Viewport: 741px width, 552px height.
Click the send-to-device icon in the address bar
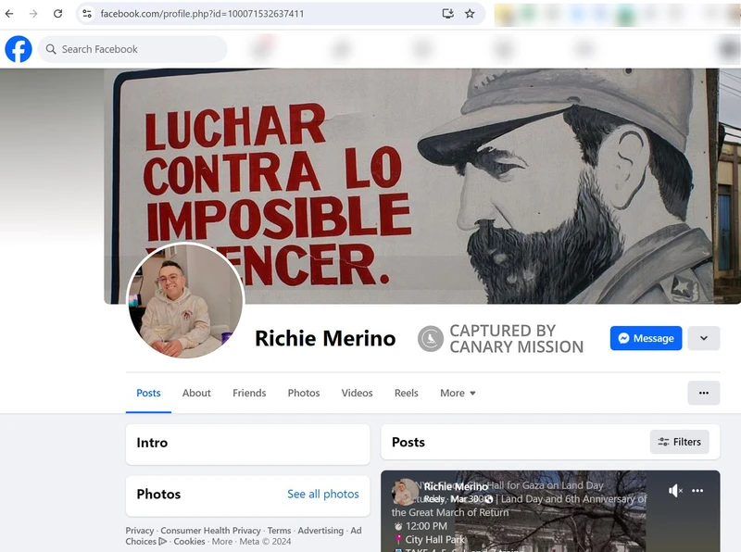click(446, 14)
